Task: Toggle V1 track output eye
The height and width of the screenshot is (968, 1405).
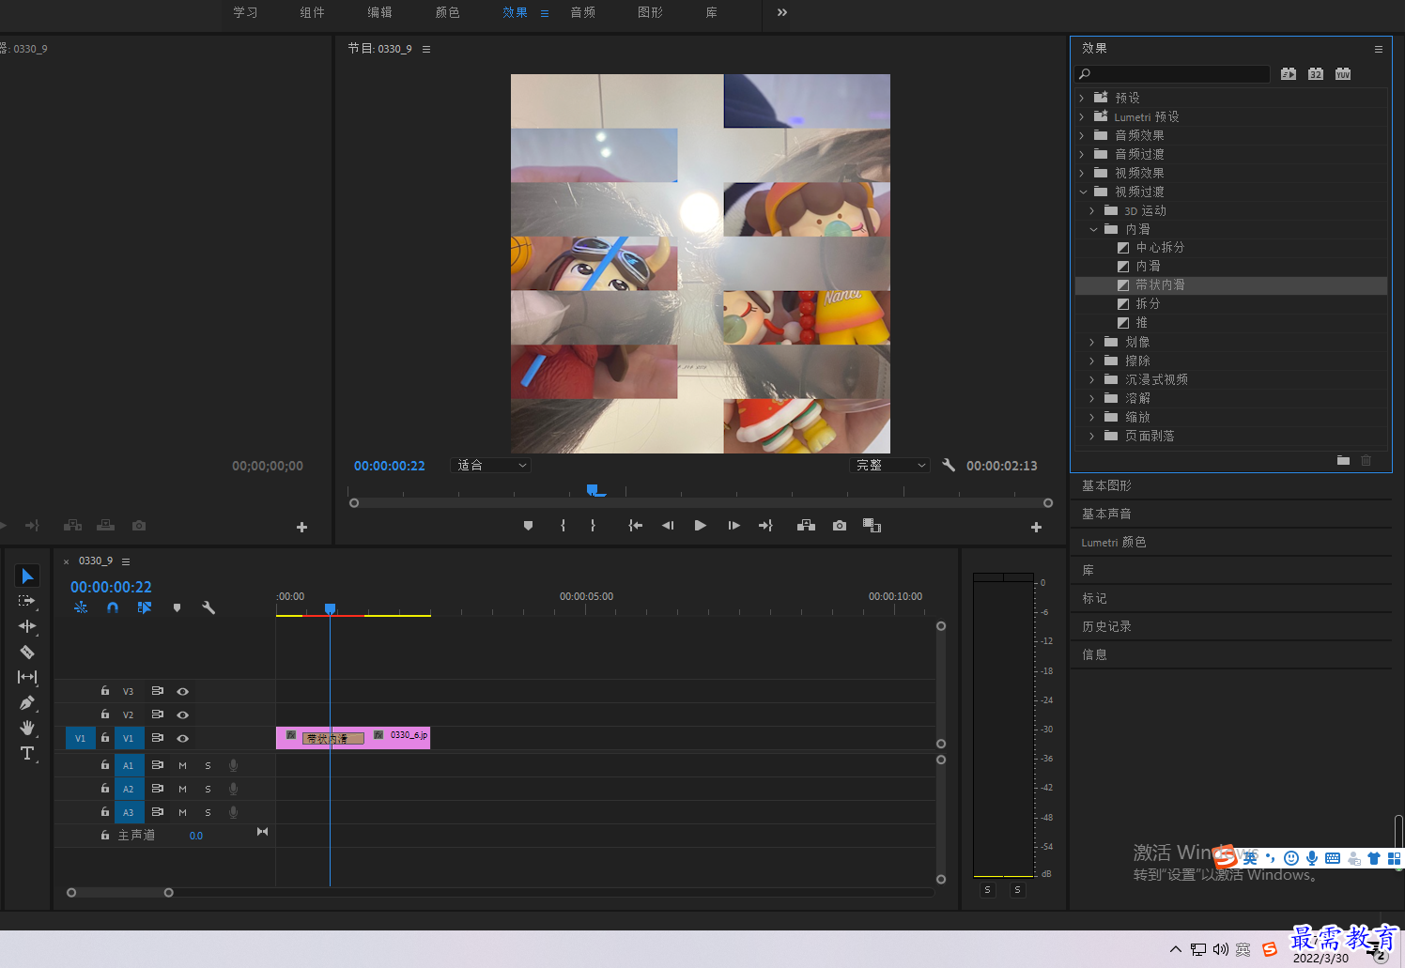Action: pyautogui.click(x=183, y=738)
